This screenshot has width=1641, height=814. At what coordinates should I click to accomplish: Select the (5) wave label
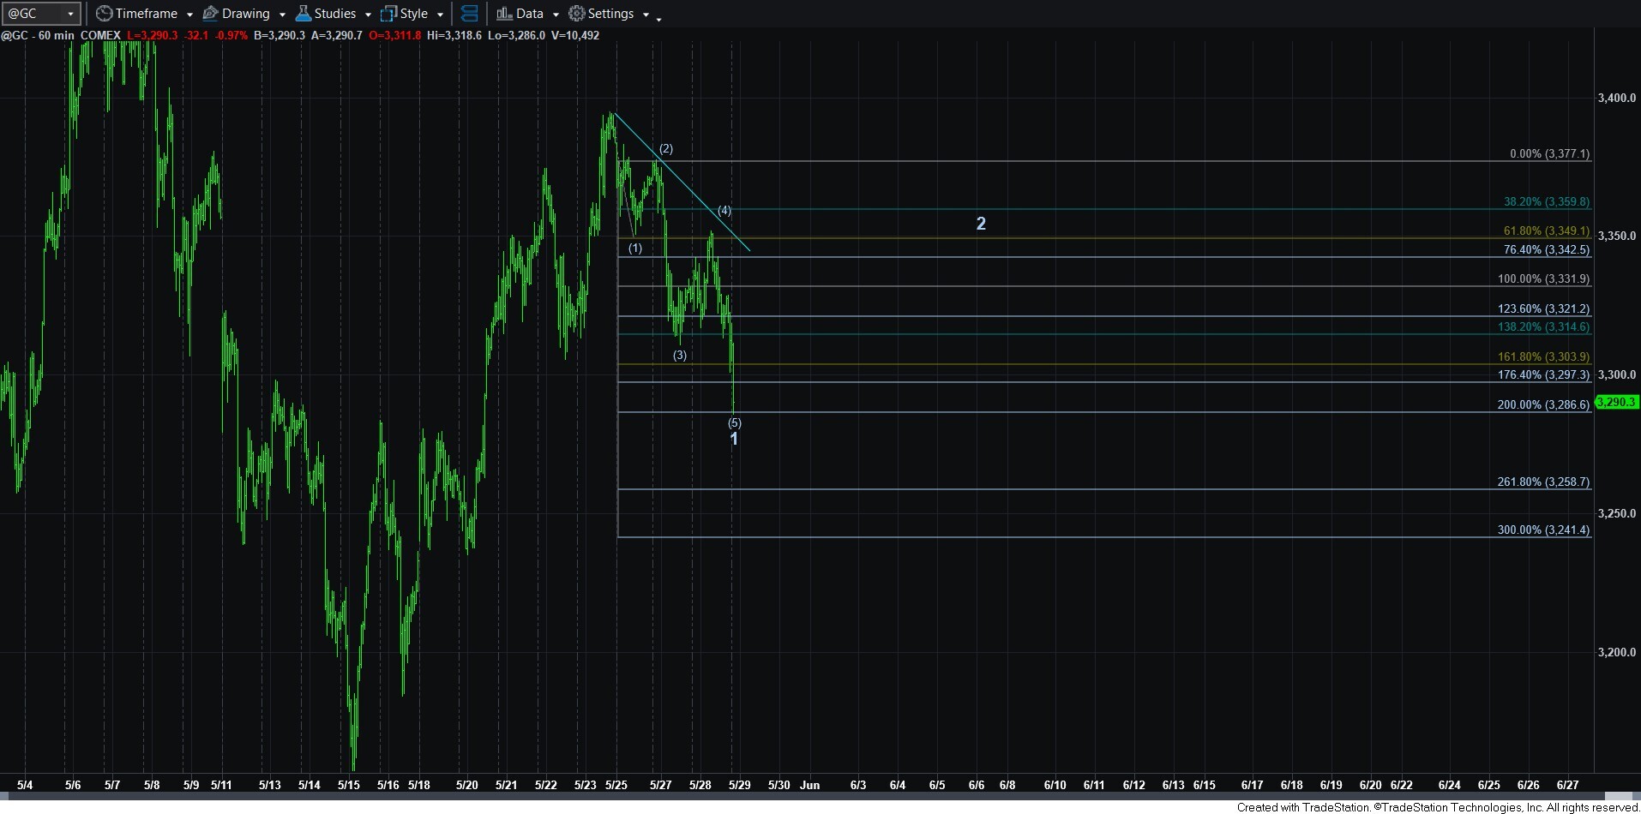[x=735, y=422]
